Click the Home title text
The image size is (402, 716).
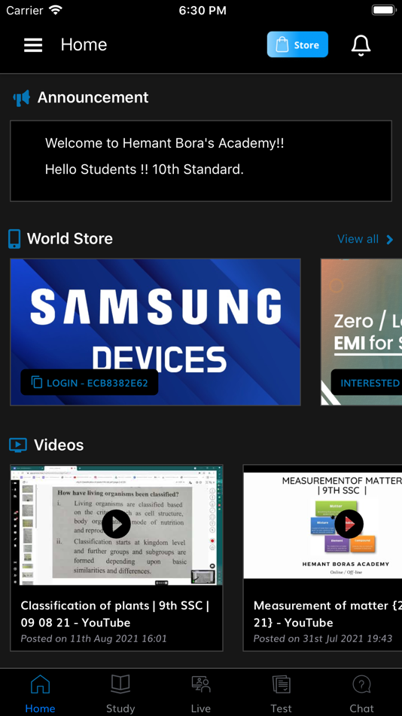click(x=84, y=44)
